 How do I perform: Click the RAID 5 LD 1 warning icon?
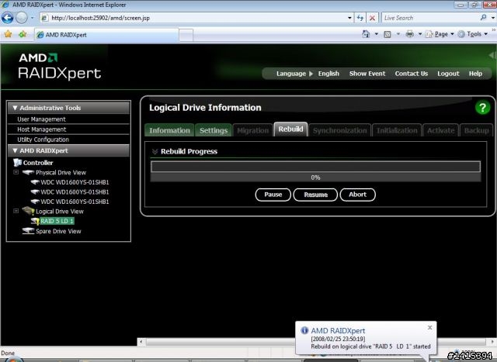tap(35, 221)
